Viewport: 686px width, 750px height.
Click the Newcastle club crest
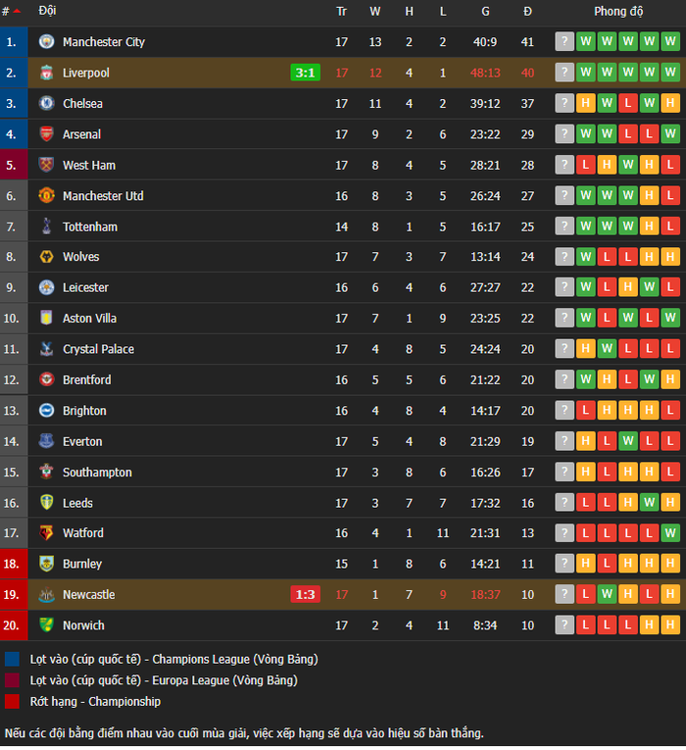tap(46, 594)
